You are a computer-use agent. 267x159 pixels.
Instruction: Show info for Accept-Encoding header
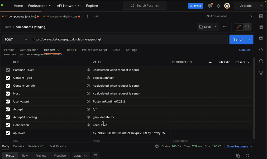coord(88,117)
